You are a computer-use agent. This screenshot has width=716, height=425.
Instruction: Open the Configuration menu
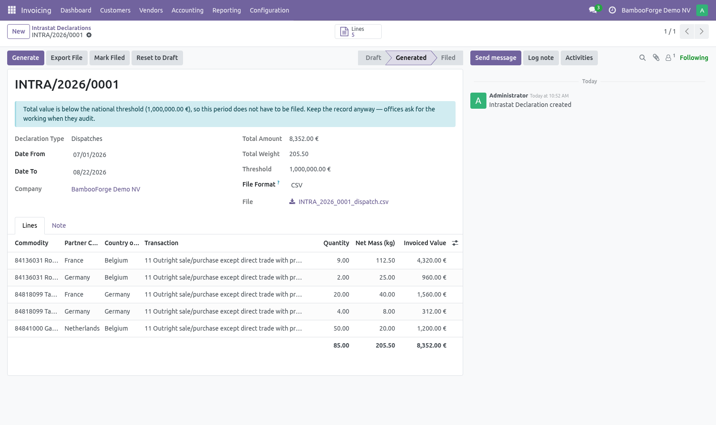pyautogui.click(x=269, y=10)
